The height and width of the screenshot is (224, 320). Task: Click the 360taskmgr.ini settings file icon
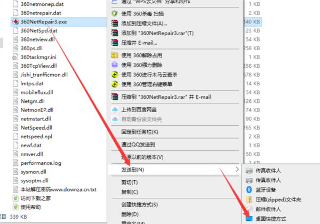[15, 57]
